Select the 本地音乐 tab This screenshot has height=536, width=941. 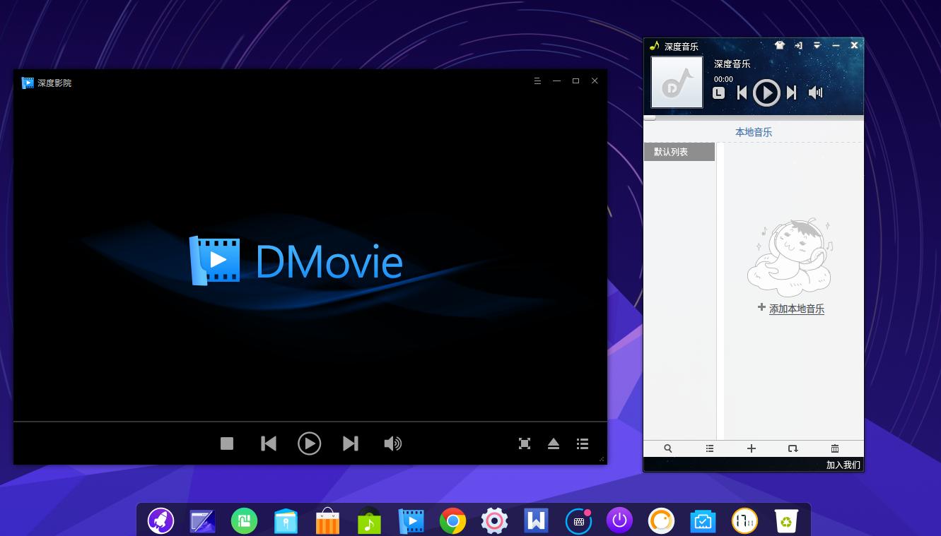753,132
